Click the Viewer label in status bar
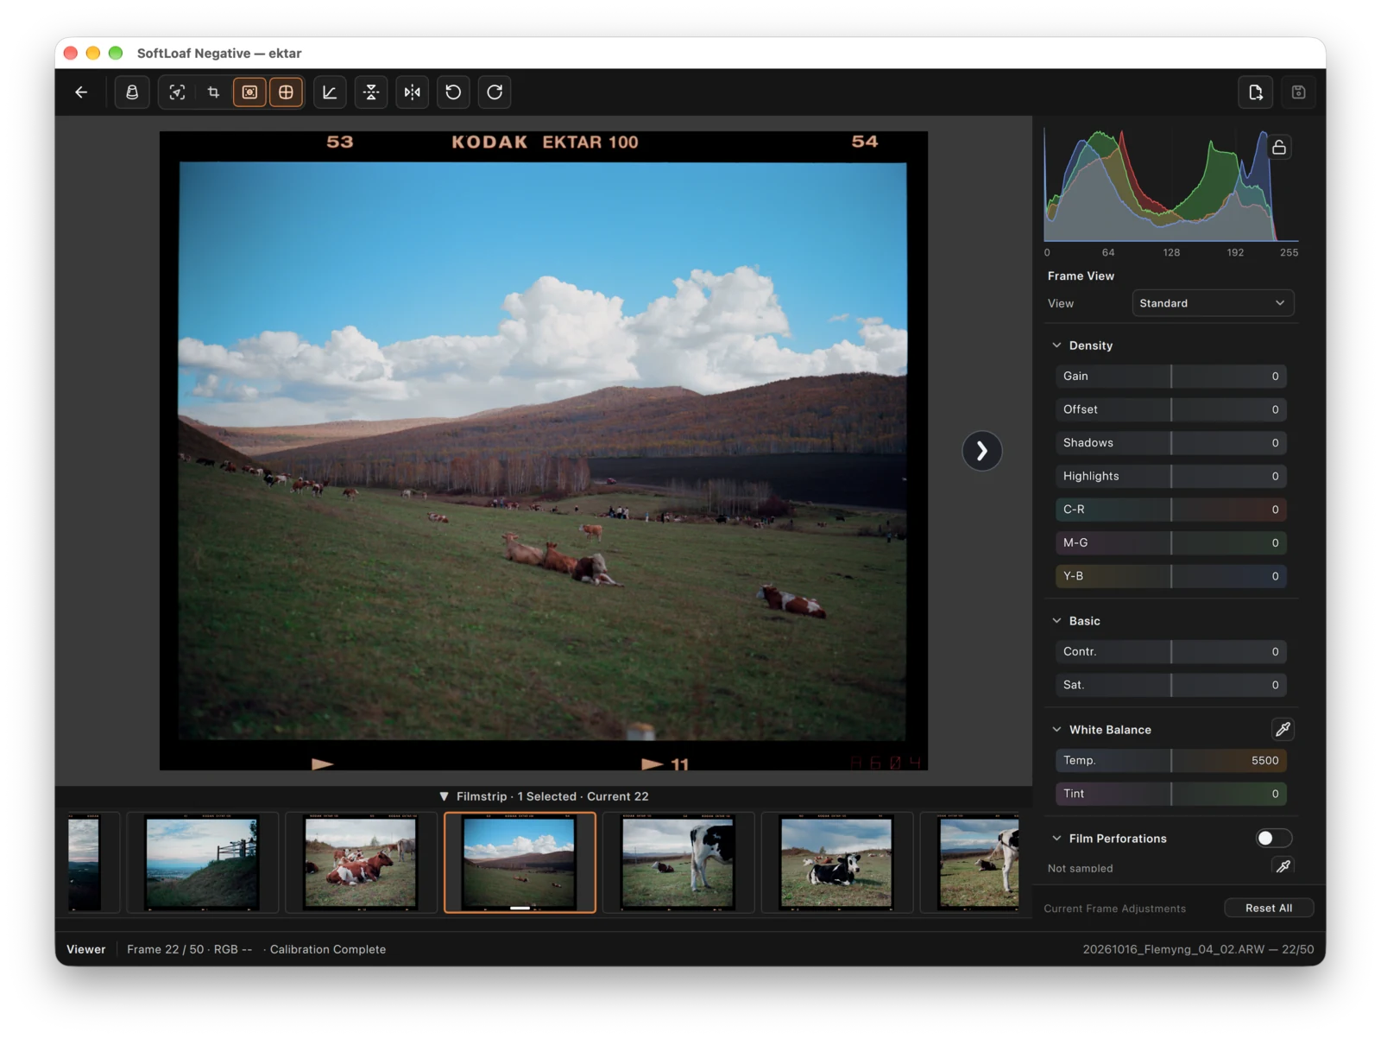 point(86,949)
